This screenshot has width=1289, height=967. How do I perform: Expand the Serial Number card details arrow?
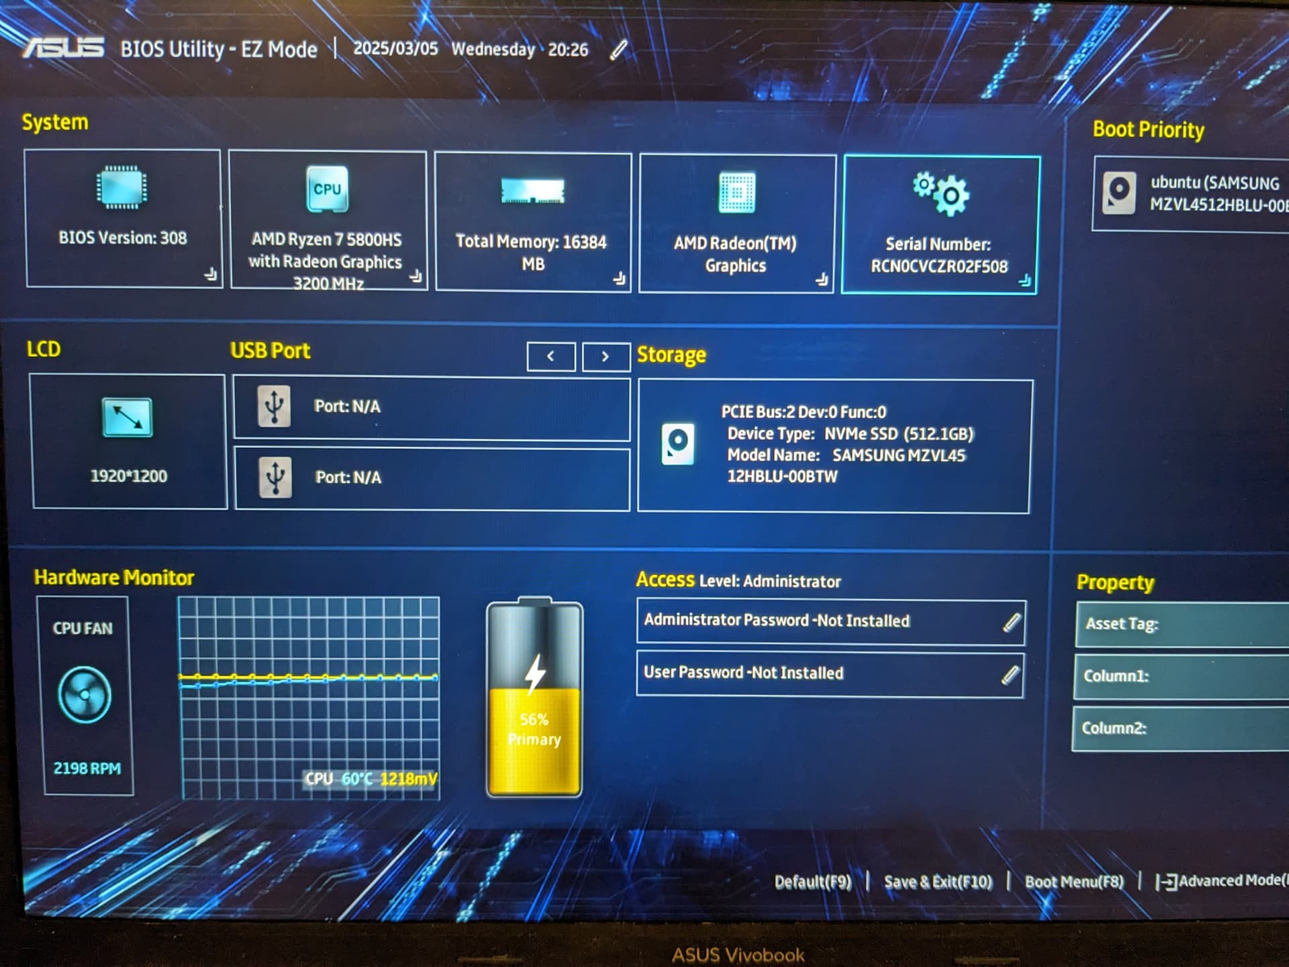click(x=1025, y=280)
